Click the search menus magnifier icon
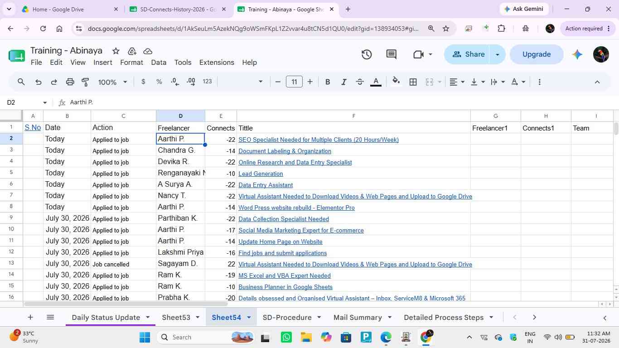 pos(21,82)
